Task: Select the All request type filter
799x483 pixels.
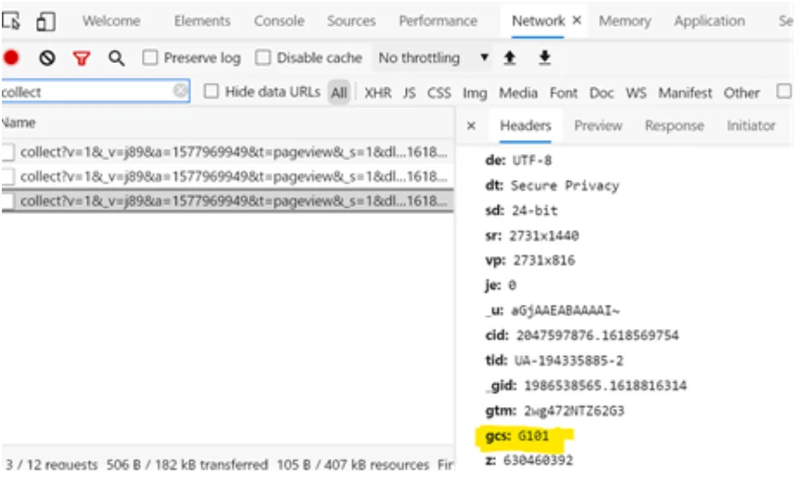Action: 339,92
